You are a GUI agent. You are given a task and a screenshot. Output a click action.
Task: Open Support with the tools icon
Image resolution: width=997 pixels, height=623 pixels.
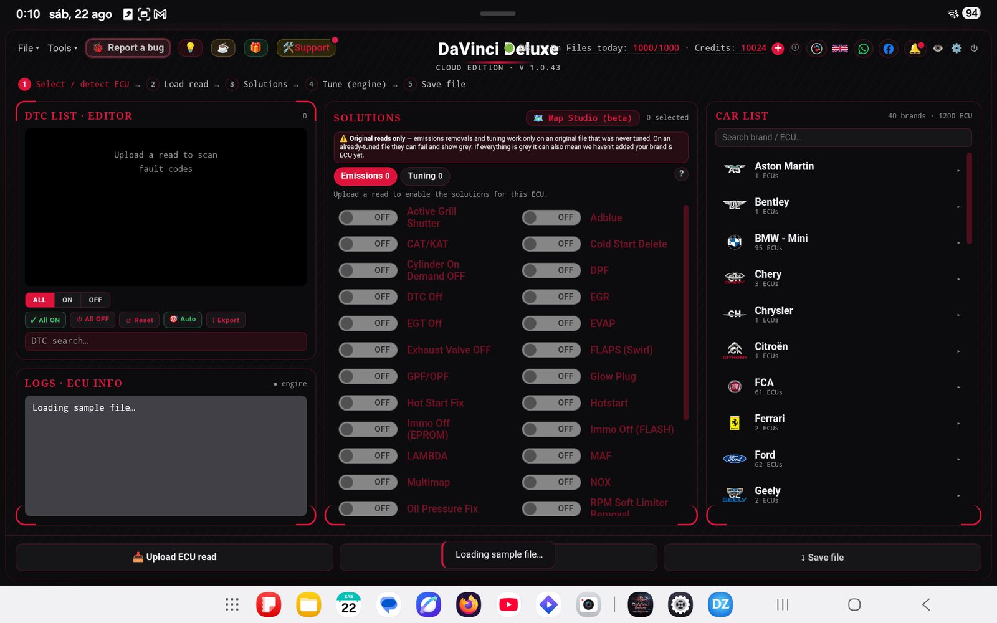coord(306,48)
